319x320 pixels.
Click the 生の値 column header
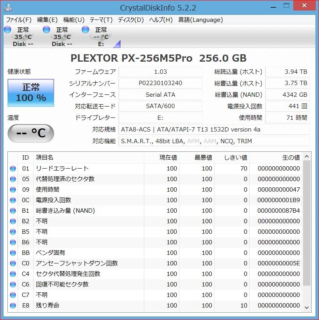pyautogui.click(x=292, y=157)
